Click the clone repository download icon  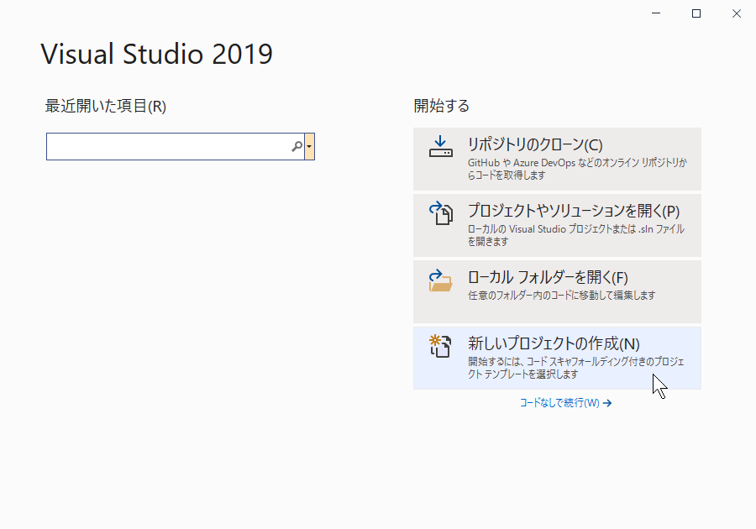(441, 146)
